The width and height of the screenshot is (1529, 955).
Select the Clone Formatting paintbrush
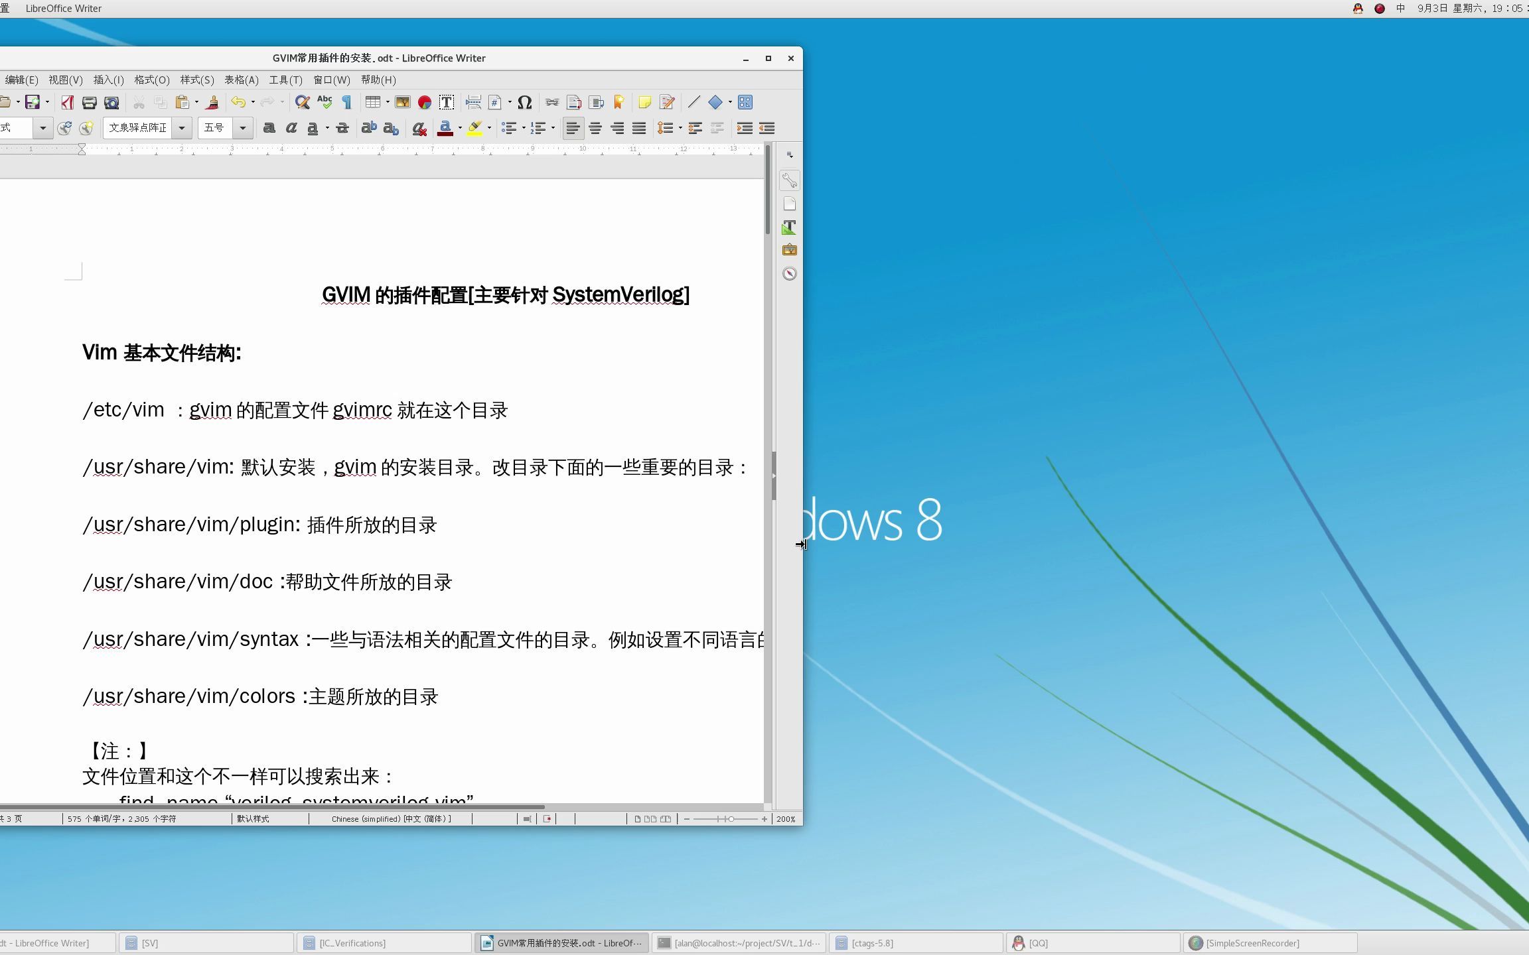tap(212, 102)
